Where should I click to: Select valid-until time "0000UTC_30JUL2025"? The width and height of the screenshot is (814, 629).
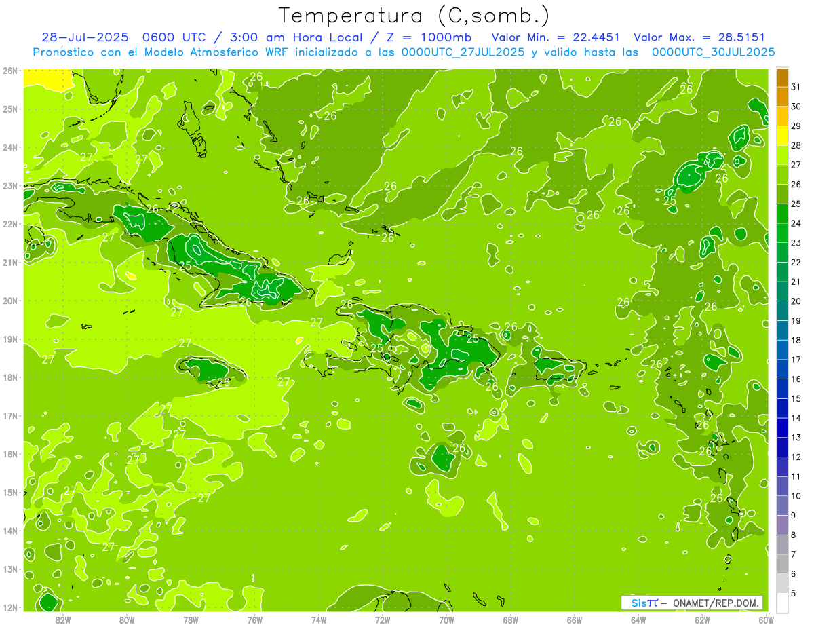[x=713, y=52]
